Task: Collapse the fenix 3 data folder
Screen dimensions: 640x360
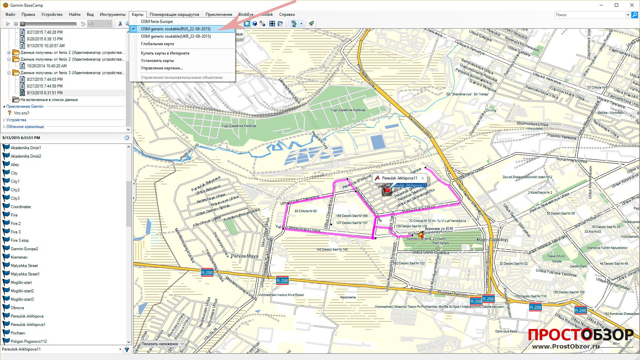Action: coord(9,73)
